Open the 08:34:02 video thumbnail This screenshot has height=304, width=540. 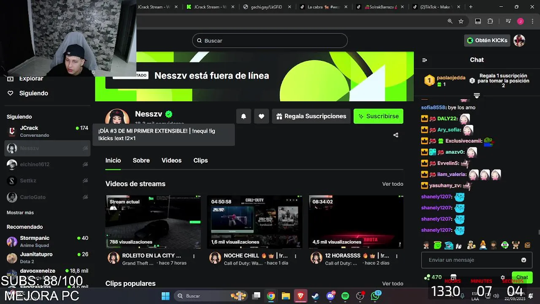[356, 222]
